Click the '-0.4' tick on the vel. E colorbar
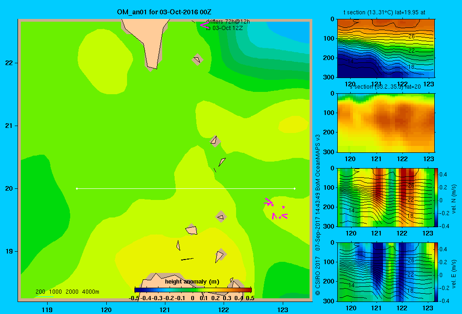The height and width of the screenshot is (314, 462). coord(444,301)
